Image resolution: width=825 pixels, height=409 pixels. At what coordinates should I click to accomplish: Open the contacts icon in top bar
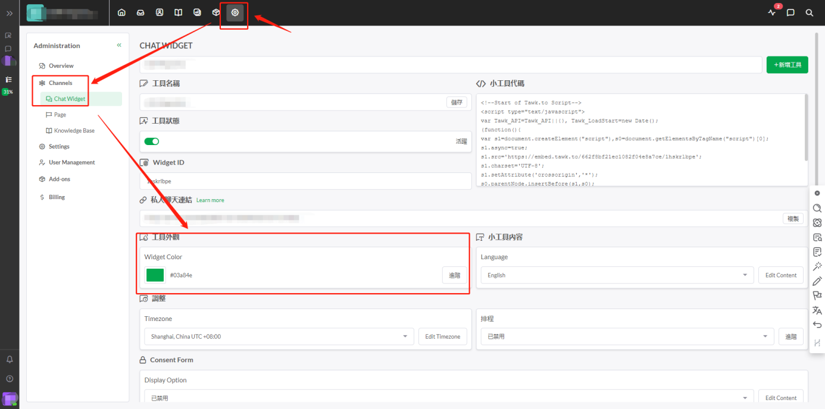(160, 12)
